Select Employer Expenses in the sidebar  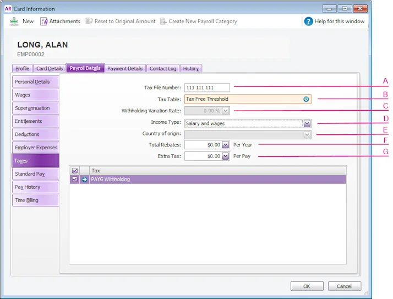coord(36,148)
